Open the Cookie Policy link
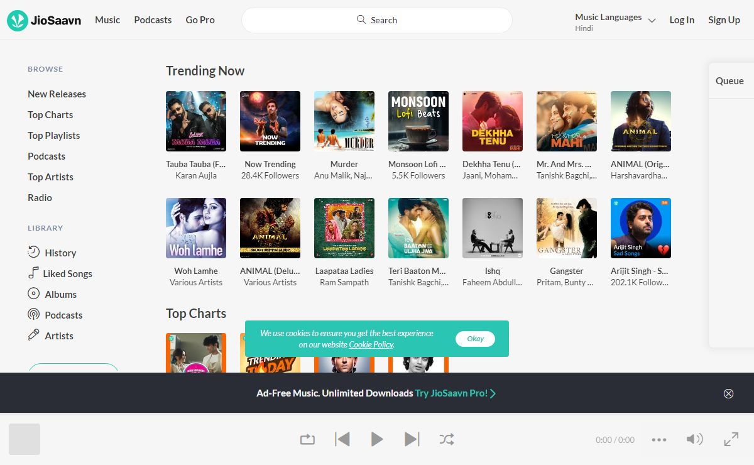The height and width of the screenshot is (465, 754). coord(371,344)
